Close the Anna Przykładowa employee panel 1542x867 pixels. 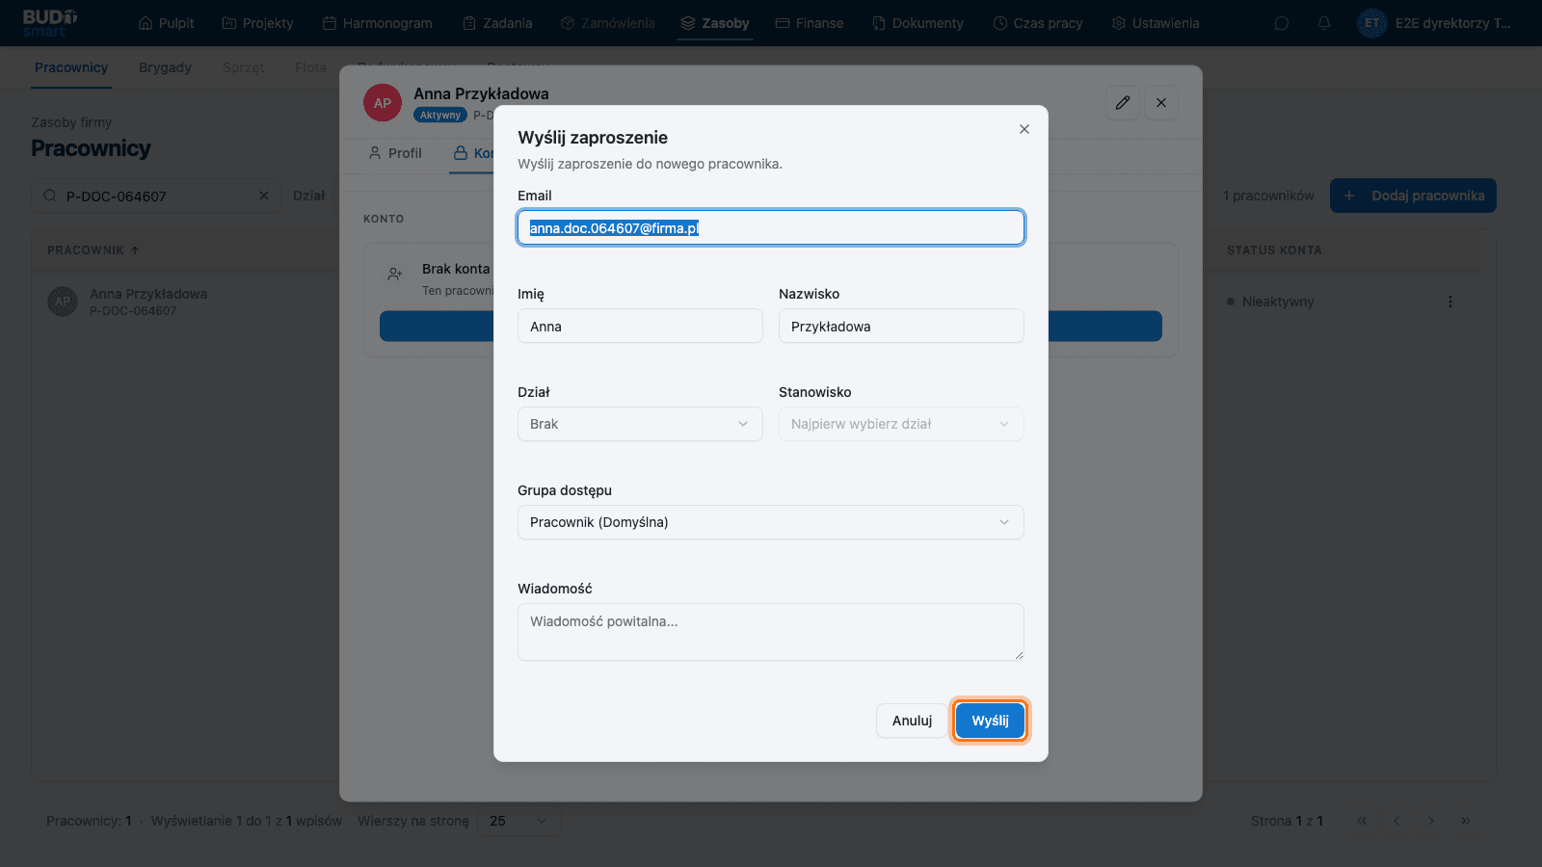1161,103
